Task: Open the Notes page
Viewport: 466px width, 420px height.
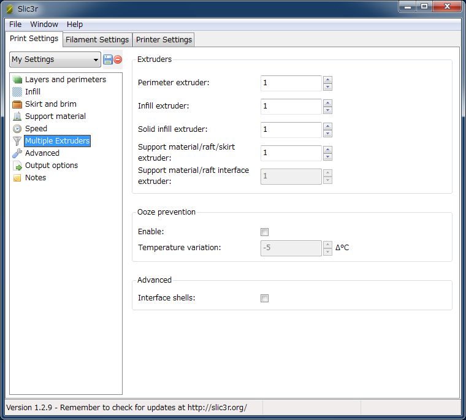Action: (x=36, y=178)
